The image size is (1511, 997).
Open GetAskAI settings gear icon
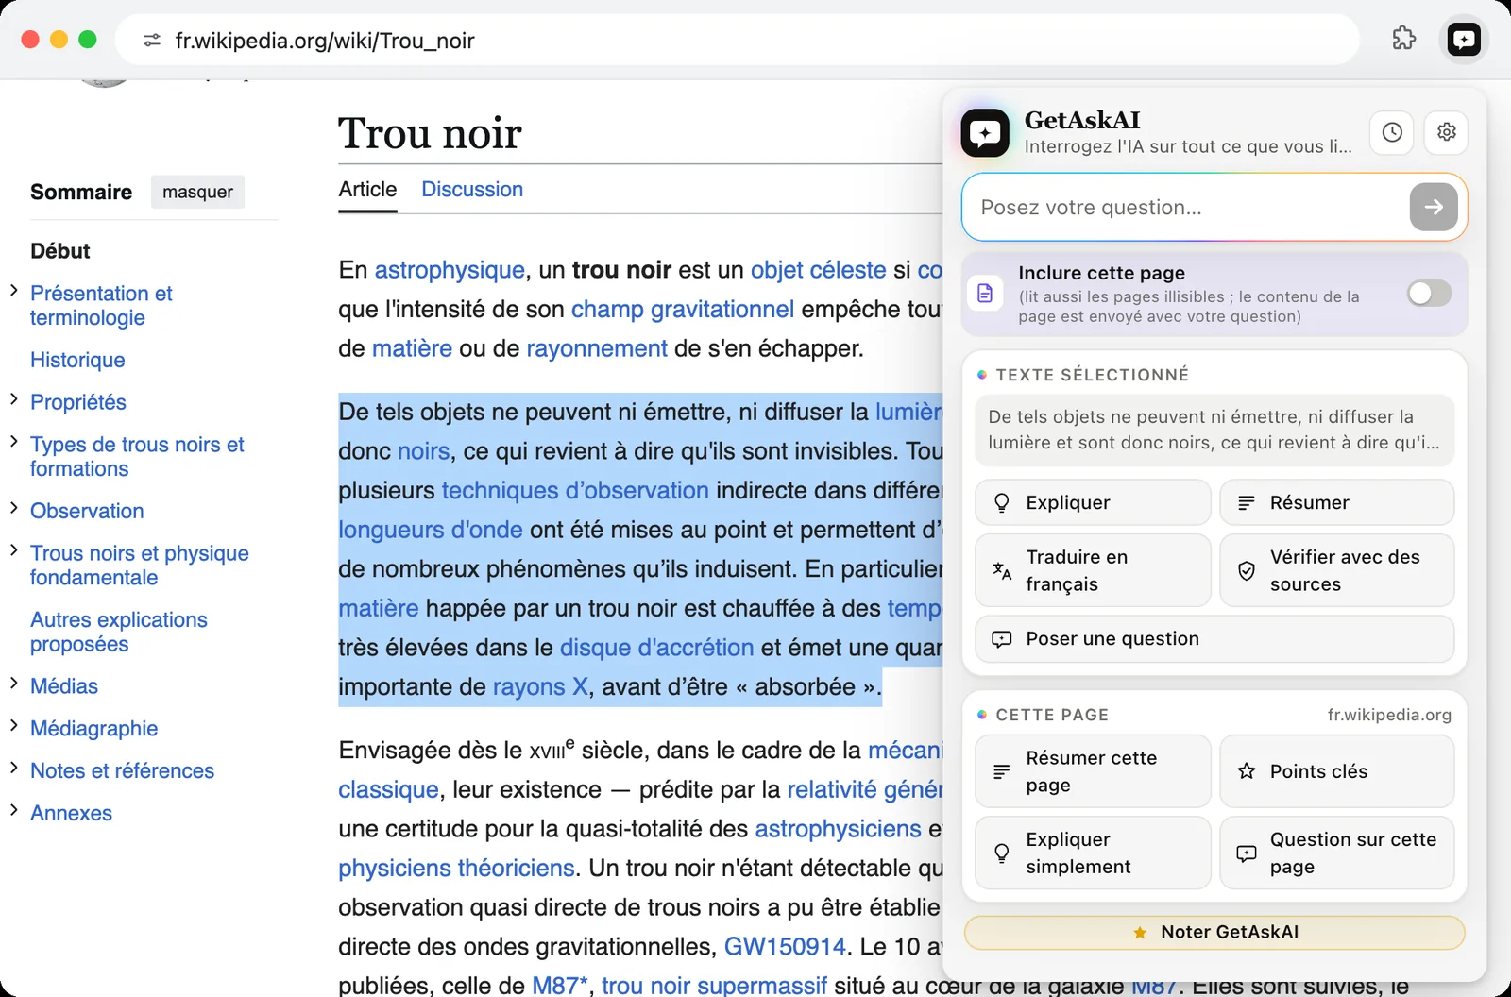point(1446,132)
